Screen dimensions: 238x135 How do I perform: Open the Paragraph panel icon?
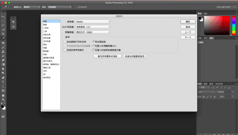click(x=14, y=22)
